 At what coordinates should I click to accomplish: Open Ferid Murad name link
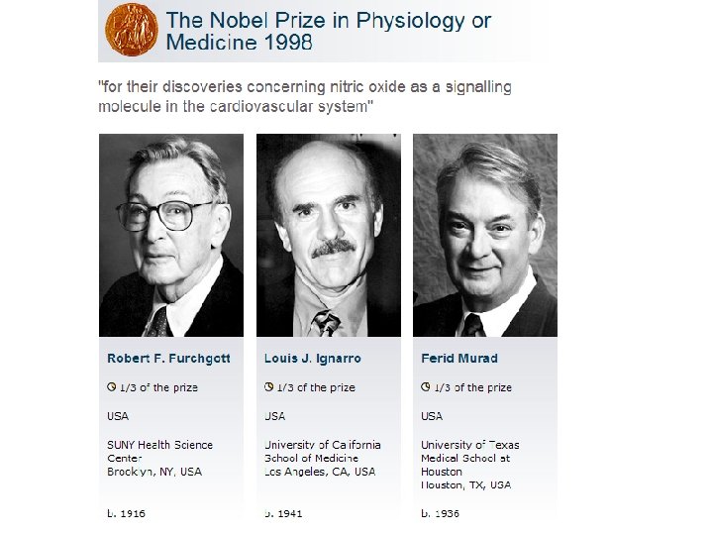click(x=459, y=359)
